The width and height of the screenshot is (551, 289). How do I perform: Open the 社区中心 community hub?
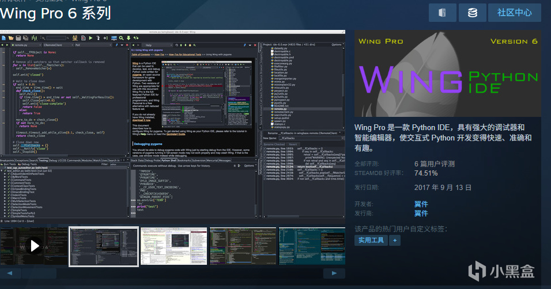[x=515, y=13]
